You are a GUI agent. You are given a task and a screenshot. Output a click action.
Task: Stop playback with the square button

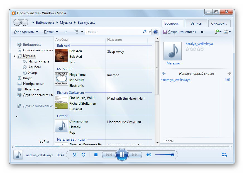coord(96,155)
